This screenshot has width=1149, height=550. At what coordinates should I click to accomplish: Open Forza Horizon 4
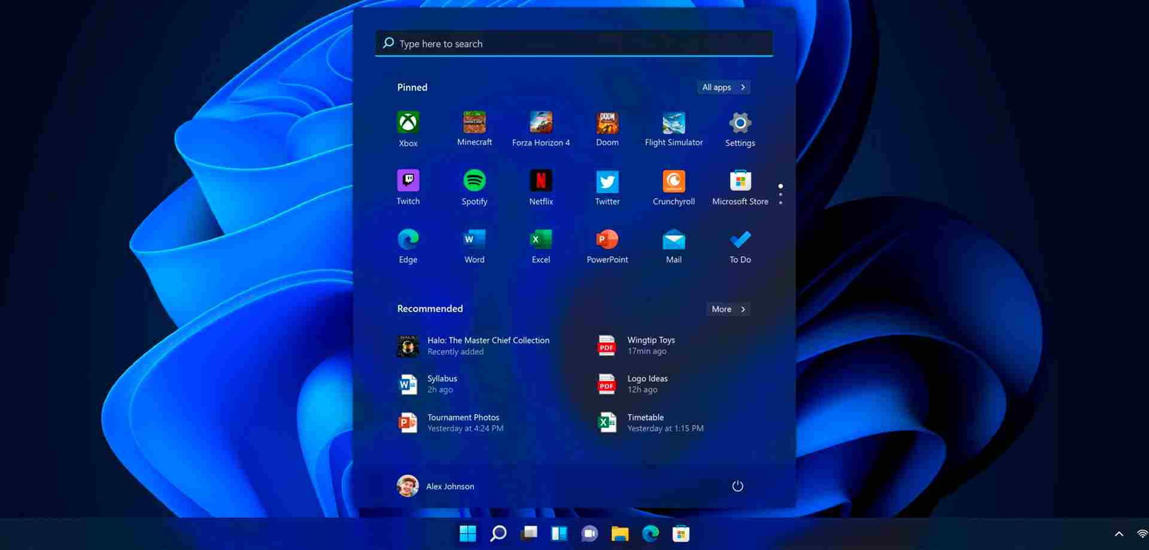click(541, 129)
